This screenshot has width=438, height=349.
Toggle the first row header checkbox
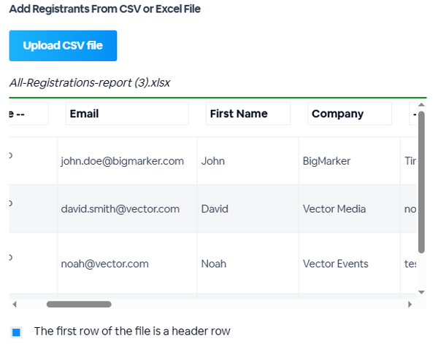click(17, 332)
